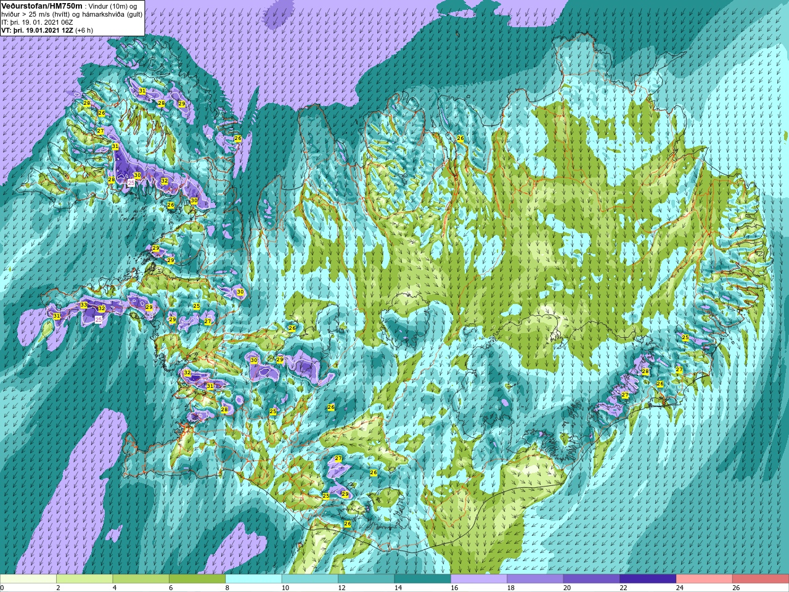Select the 18–20 m/s medium purple legend swatch
Screen dimensions: 789x592
click(536, 579)
